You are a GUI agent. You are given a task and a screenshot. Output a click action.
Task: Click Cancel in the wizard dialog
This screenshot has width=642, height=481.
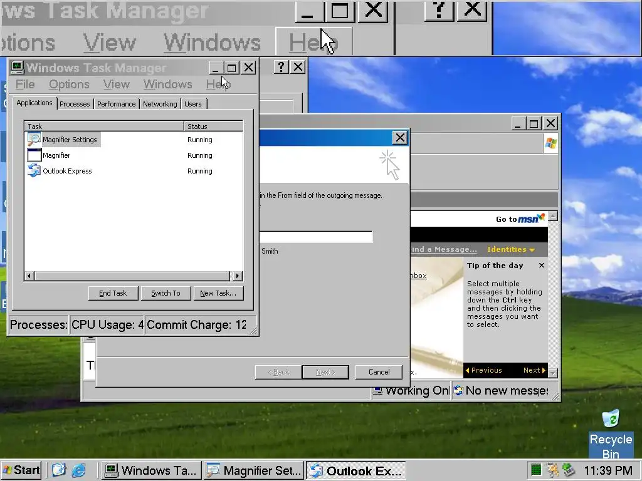tap(379, 372)
